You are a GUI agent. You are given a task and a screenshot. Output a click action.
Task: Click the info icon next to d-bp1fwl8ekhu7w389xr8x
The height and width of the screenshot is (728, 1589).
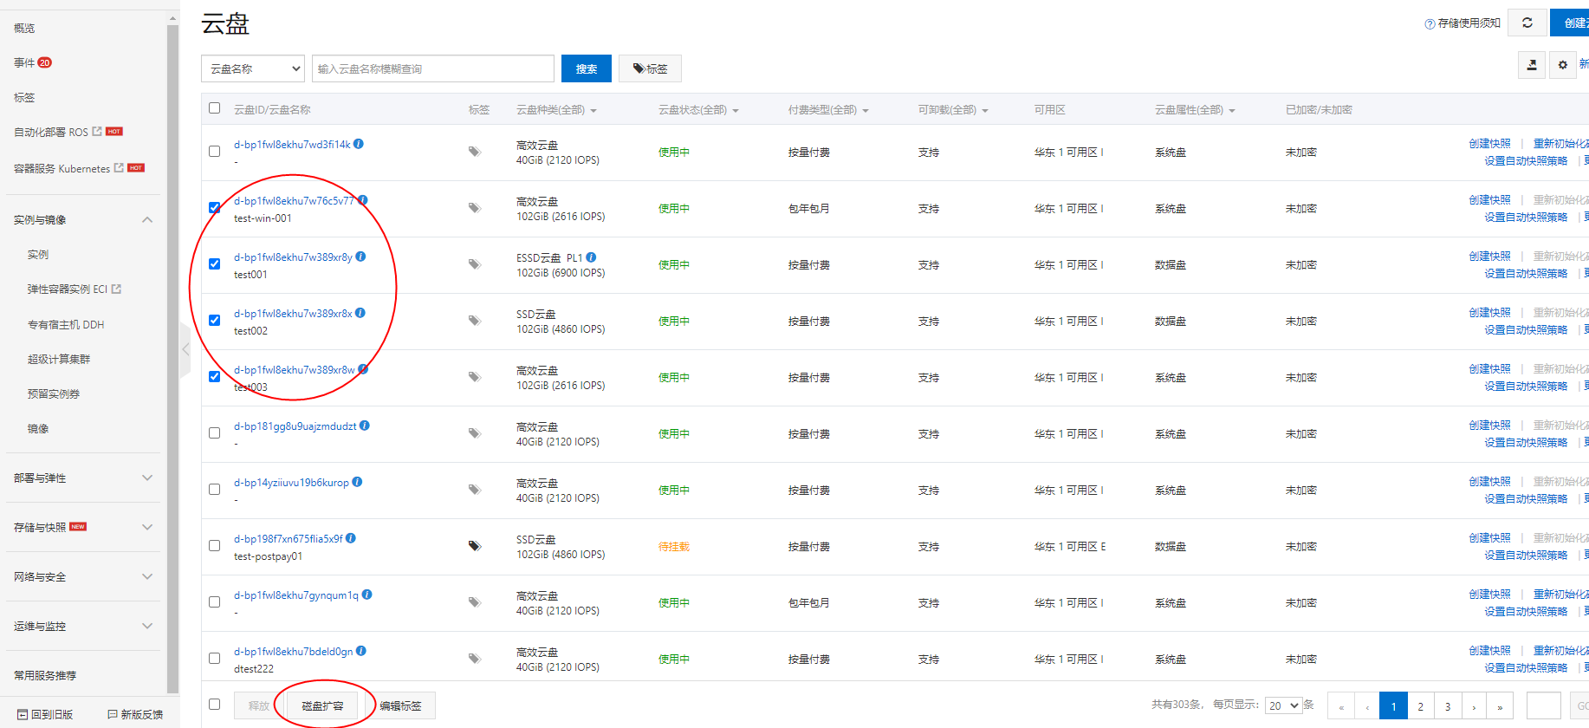360,313
